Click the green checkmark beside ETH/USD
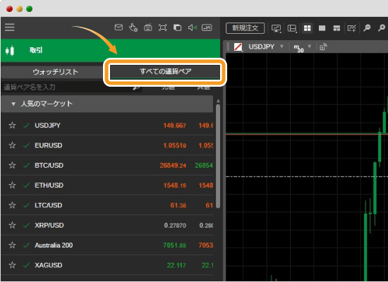The width and height of the screenshot is (388, 282). [x=26, y=185]
